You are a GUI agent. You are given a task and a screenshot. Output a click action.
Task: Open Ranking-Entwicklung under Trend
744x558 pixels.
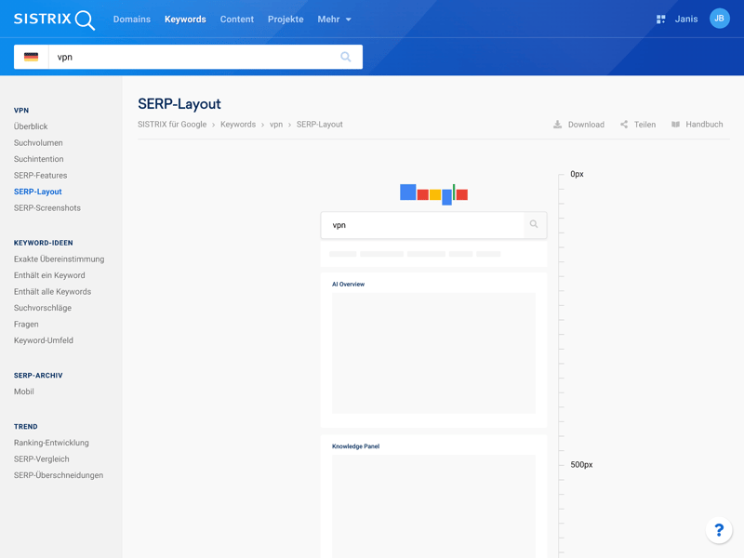pyautogui.click(x=51, y=443)
